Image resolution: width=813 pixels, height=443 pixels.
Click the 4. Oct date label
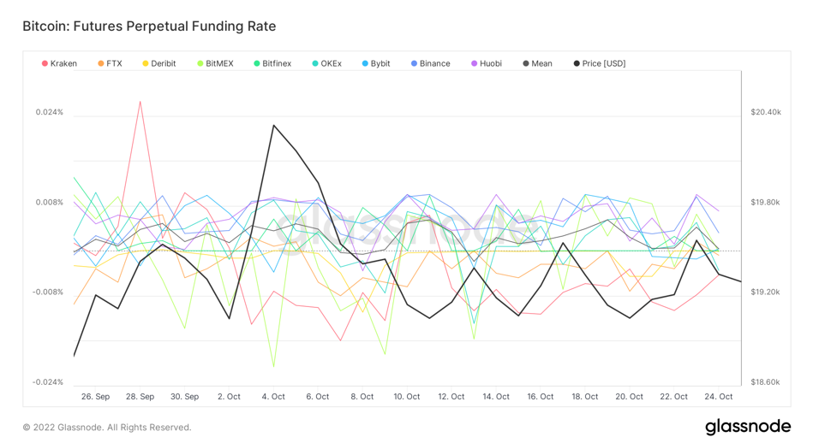pyautogui.click(x=273, y=397)
